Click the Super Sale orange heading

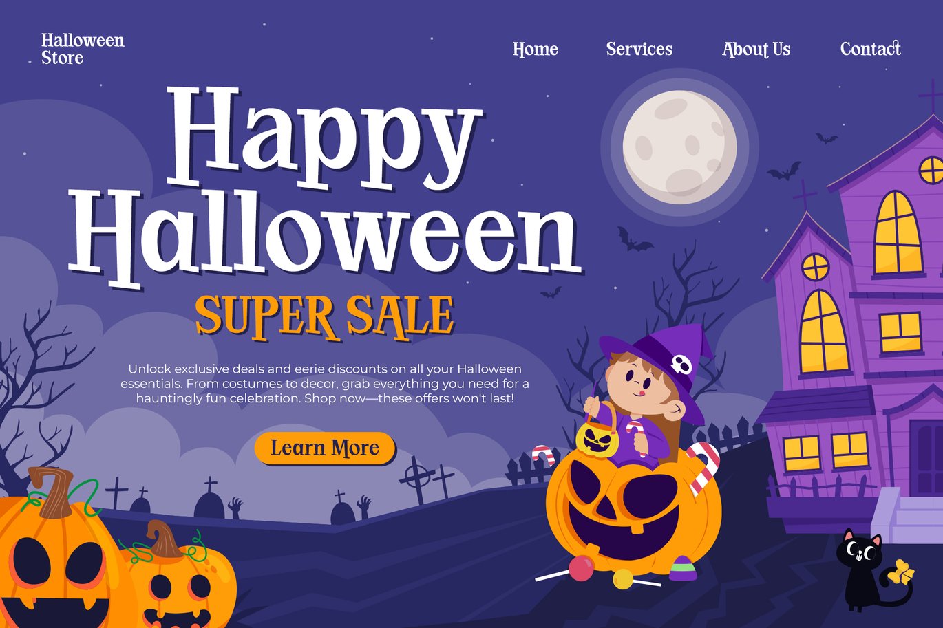tap(324, 316)
